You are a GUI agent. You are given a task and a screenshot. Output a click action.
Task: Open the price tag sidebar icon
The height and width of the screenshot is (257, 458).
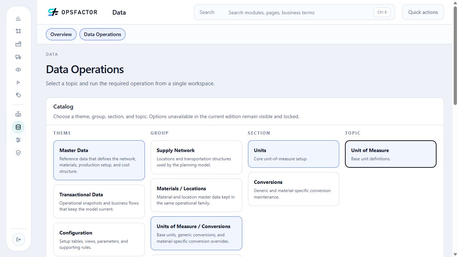pos(18,95)
